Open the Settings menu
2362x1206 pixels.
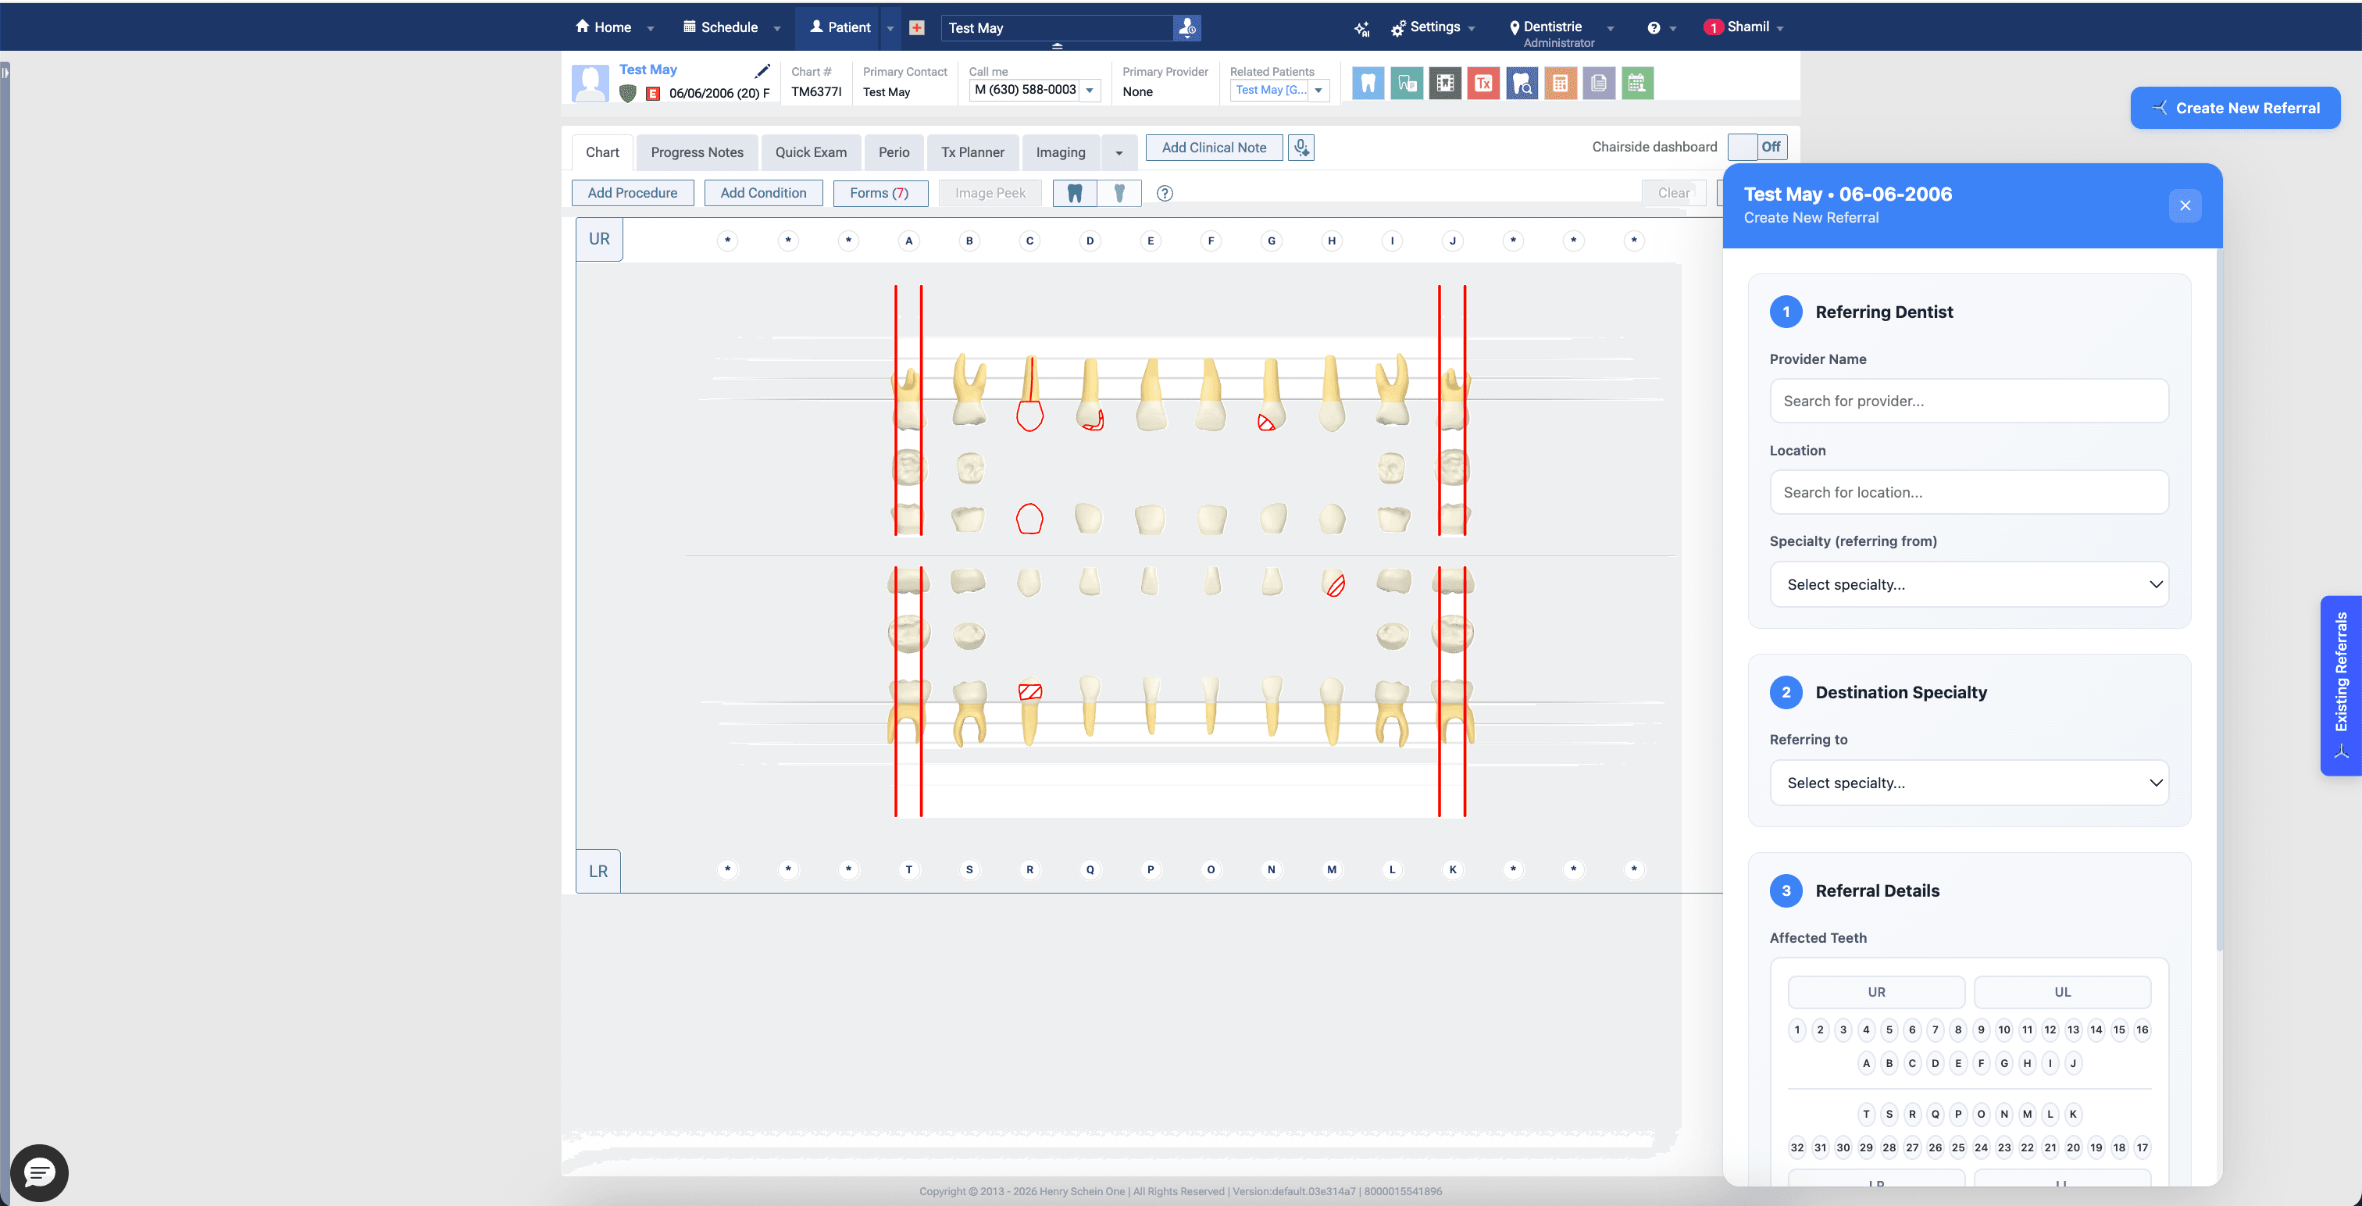pos(1433,27)
